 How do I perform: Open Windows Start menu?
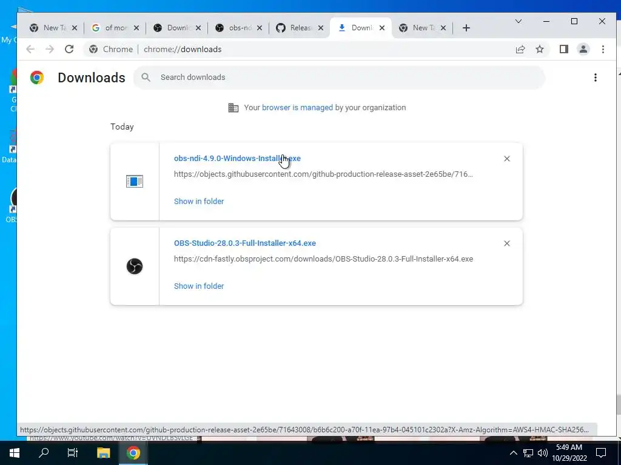[15, 453]
